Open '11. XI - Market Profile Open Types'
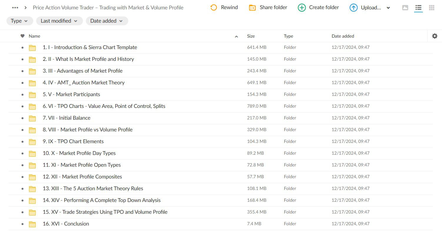 pos(82,165)
